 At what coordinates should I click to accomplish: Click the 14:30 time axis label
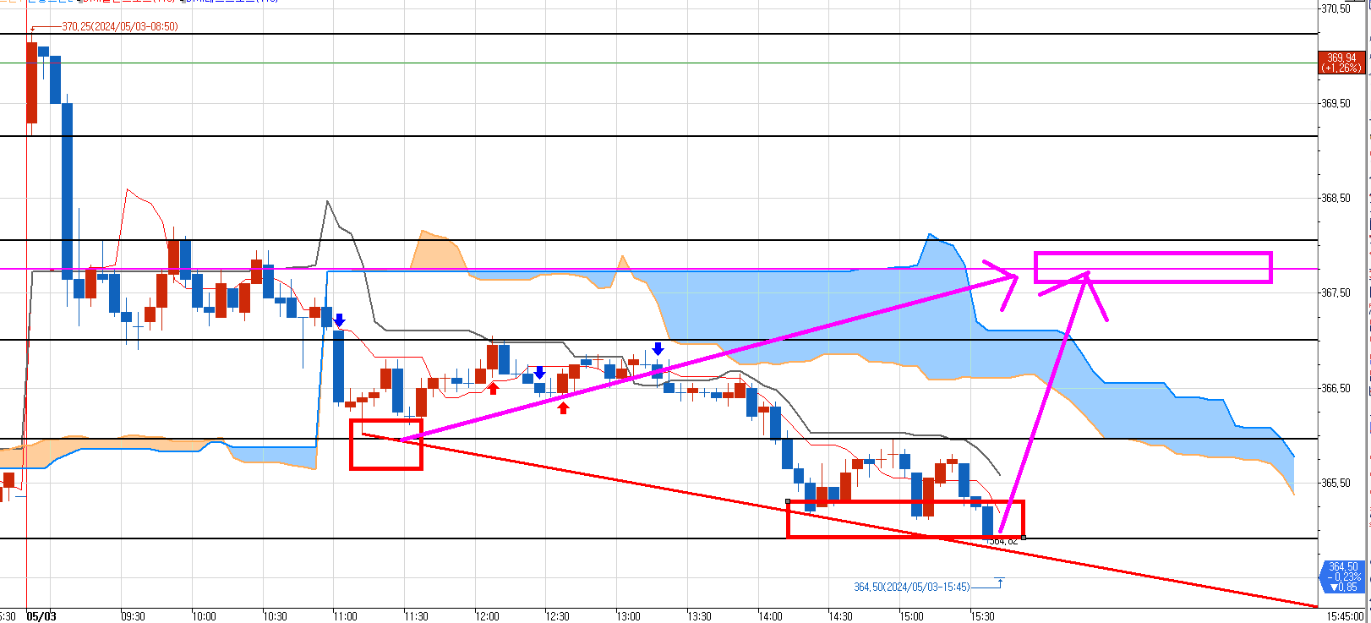tap(840, 616)
